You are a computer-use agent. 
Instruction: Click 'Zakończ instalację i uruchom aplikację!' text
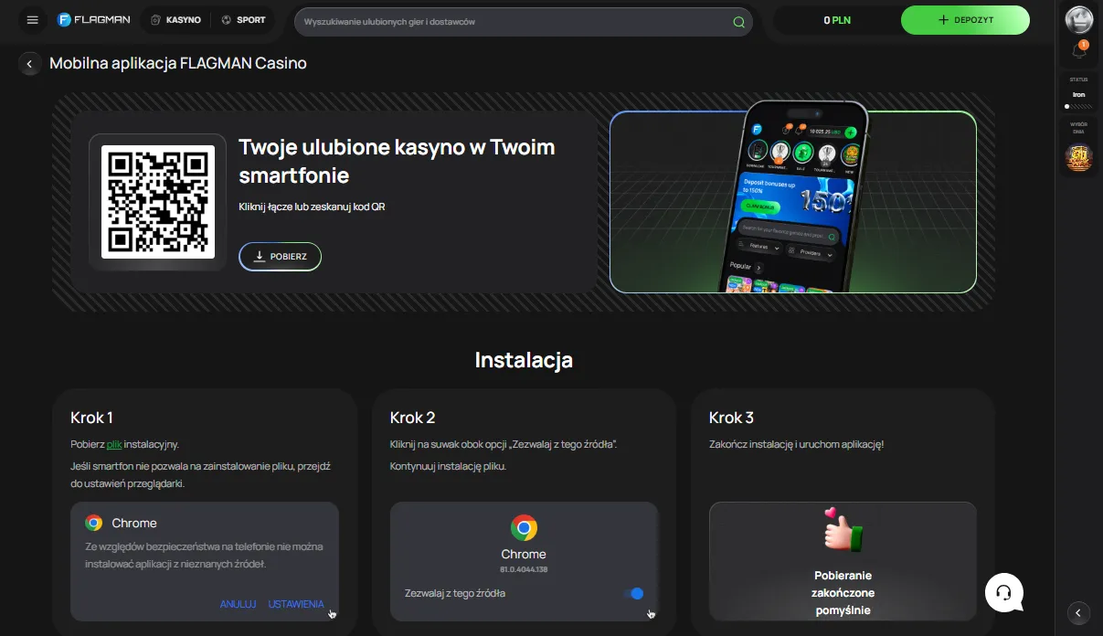[x=797, y=444]
